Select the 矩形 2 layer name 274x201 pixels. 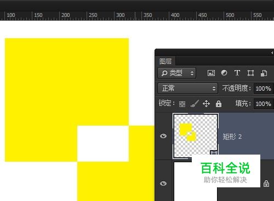point(232,137)
